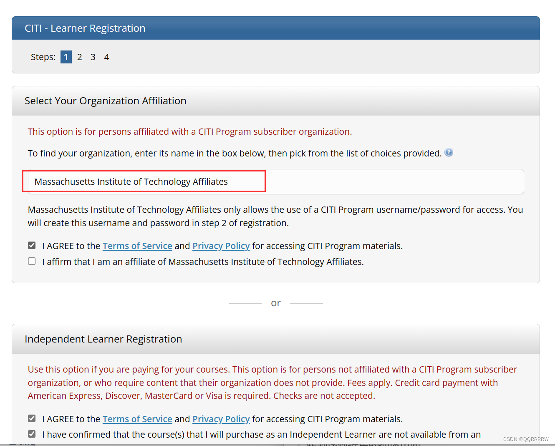Open Terms of Service link in the Independent Learner section
The image size is (555, 446).
[x=137, y=419]
